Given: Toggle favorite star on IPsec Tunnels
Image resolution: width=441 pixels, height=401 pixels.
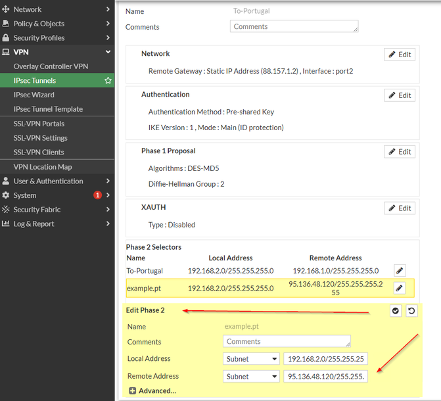Looking at the screenshot, I should [x=108, y=80].
